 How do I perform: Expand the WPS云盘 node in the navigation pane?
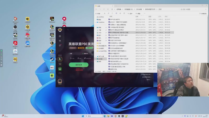[95, 56]
